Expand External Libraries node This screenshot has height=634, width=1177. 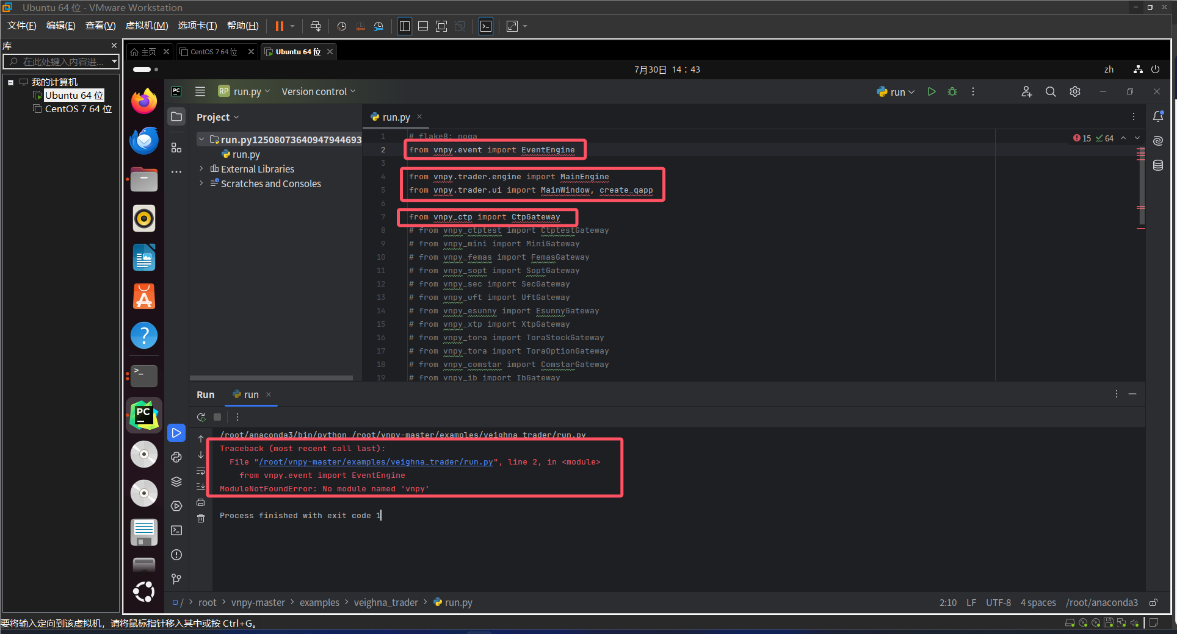click(201, 169)
